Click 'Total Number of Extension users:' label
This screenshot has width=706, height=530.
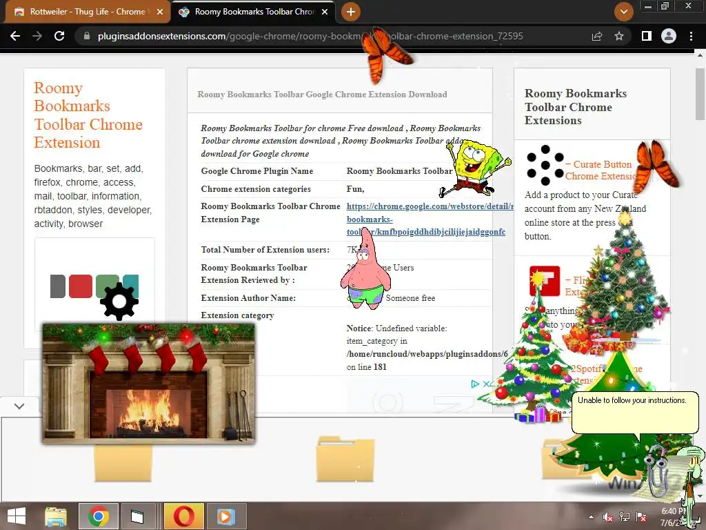point(265,250)
